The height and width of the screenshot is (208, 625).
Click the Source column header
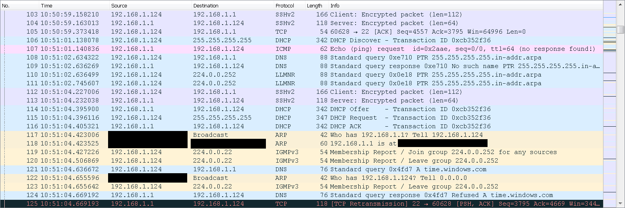150,5
